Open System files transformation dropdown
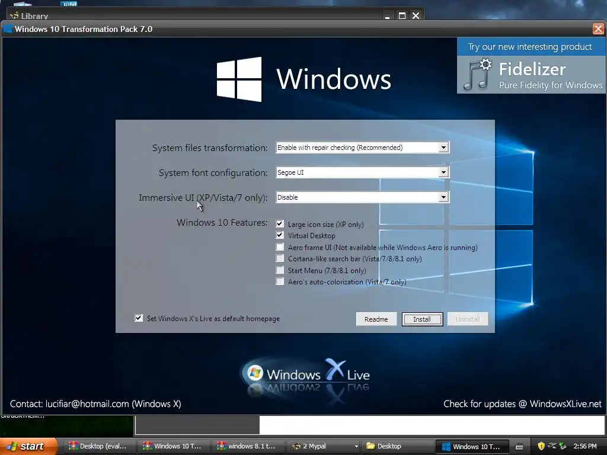607x455 pixels. click(x=443, y=148)
